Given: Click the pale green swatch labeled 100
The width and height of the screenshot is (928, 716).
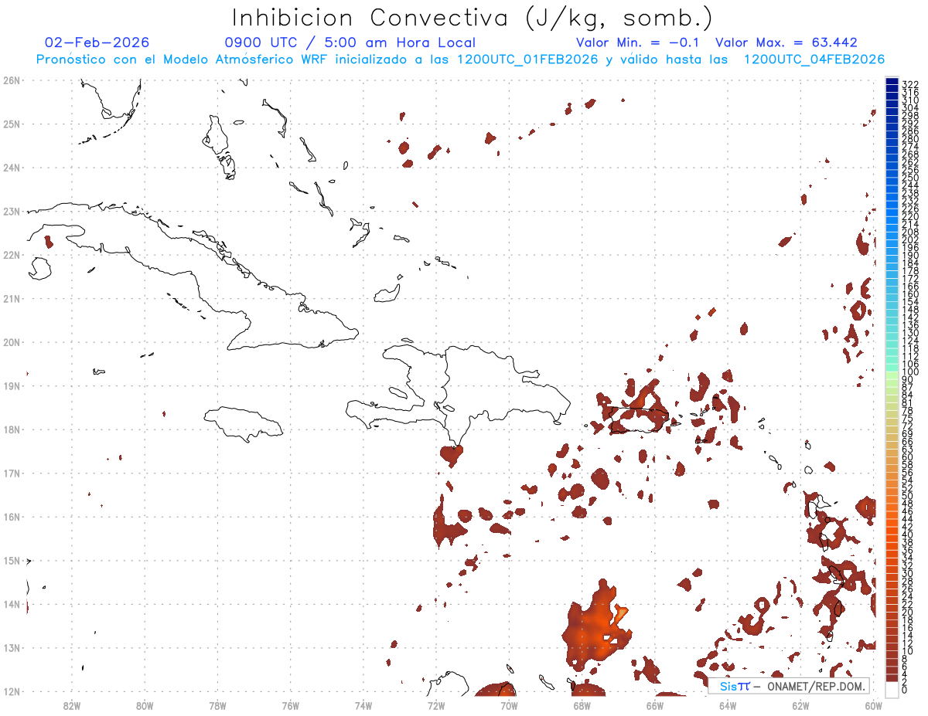Looking at the screenshot, I should 892,374.
